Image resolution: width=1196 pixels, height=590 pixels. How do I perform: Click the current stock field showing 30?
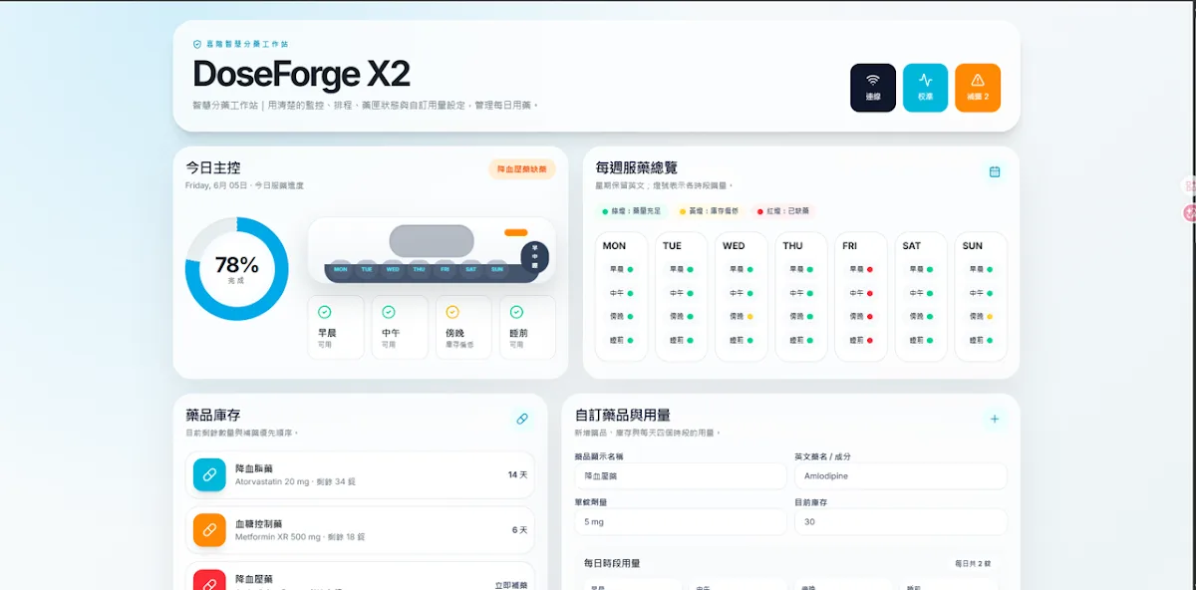[901, 522]
